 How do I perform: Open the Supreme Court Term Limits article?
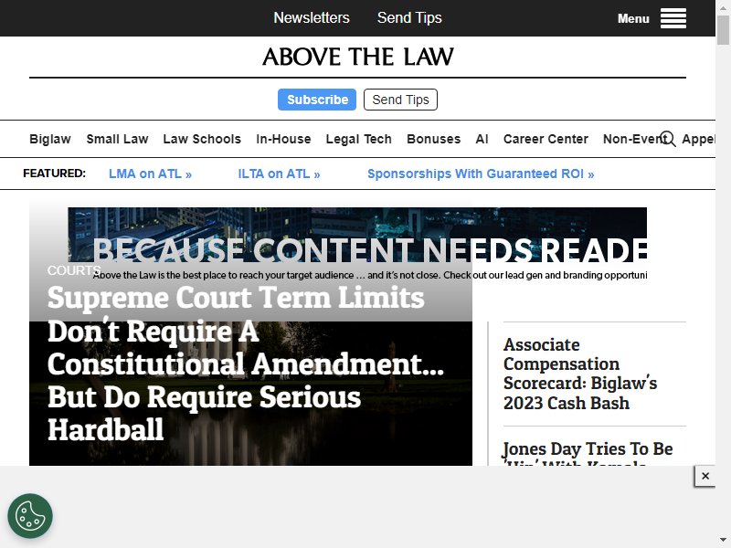pos(246,364)
